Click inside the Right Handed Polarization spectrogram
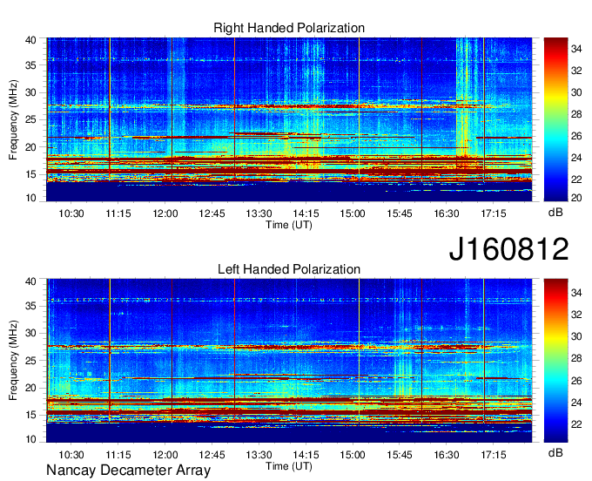 289,119
